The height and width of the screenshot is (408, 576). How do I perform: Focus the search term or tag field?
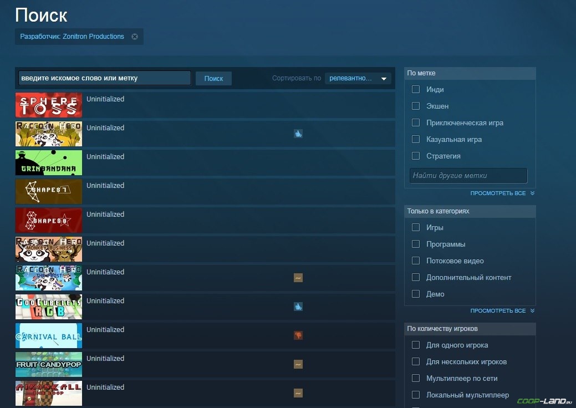tap(105, 78)
